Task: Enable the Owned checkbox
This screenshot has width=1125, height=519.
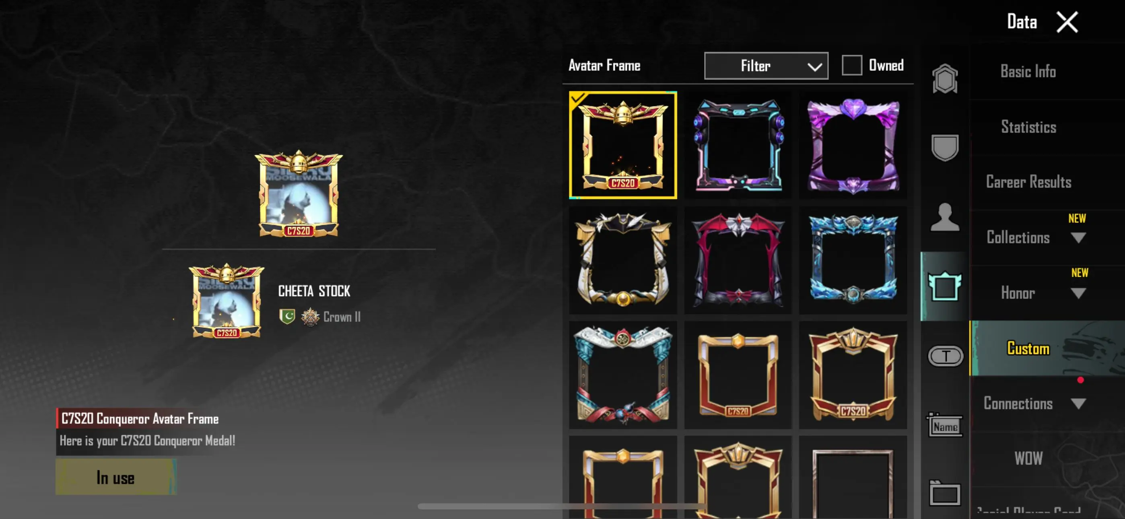Action: [x=852, y=65]
